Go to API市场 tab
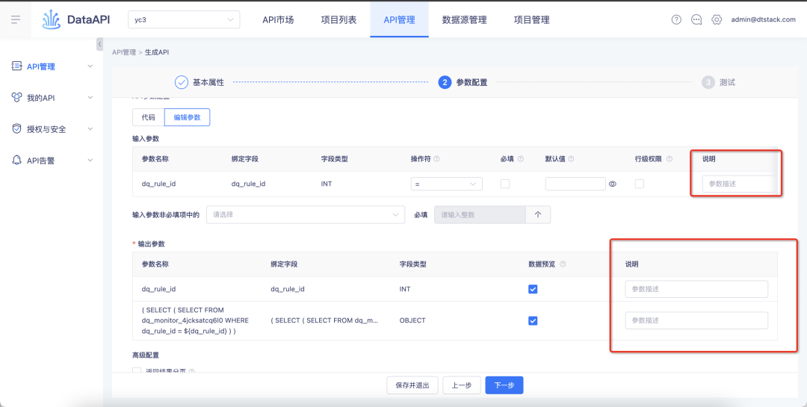 point(278,20)
